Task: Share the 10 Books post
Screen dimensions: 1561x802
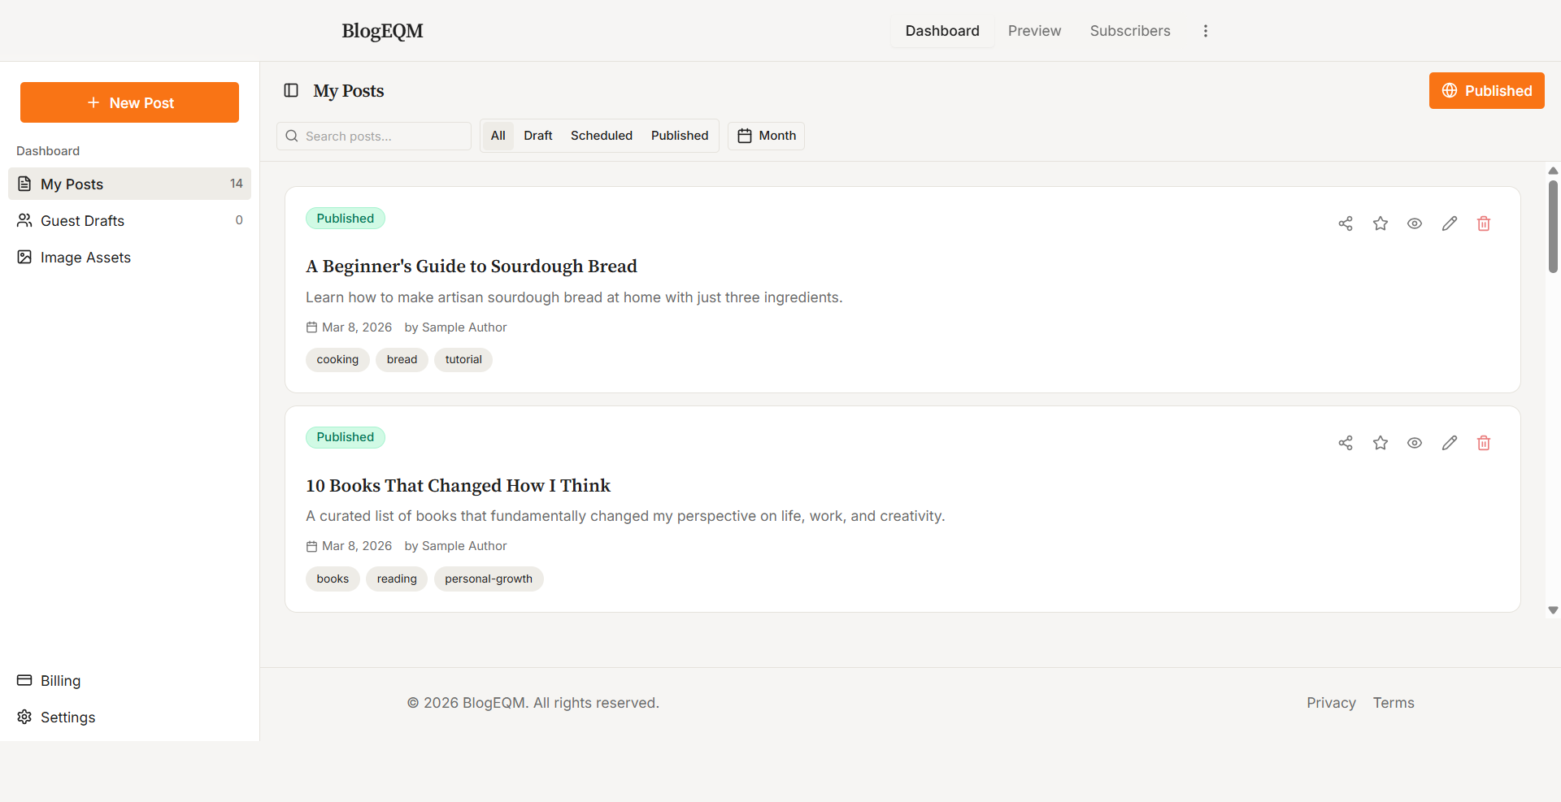Action: [1346, 443]
